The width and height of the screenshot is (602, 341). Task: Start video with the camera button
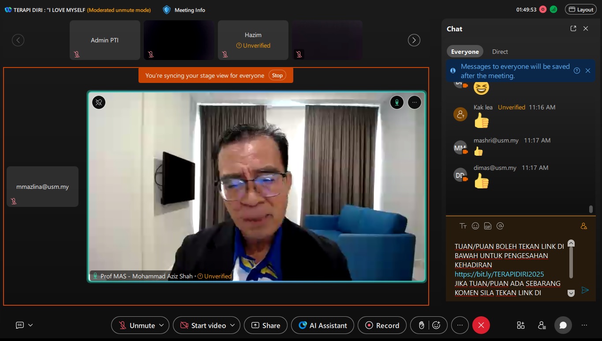[x=203, y=325]
